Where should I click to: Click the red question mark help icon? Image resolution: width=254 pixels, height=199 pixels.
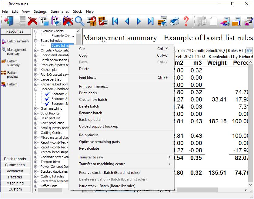click(186, 21)
